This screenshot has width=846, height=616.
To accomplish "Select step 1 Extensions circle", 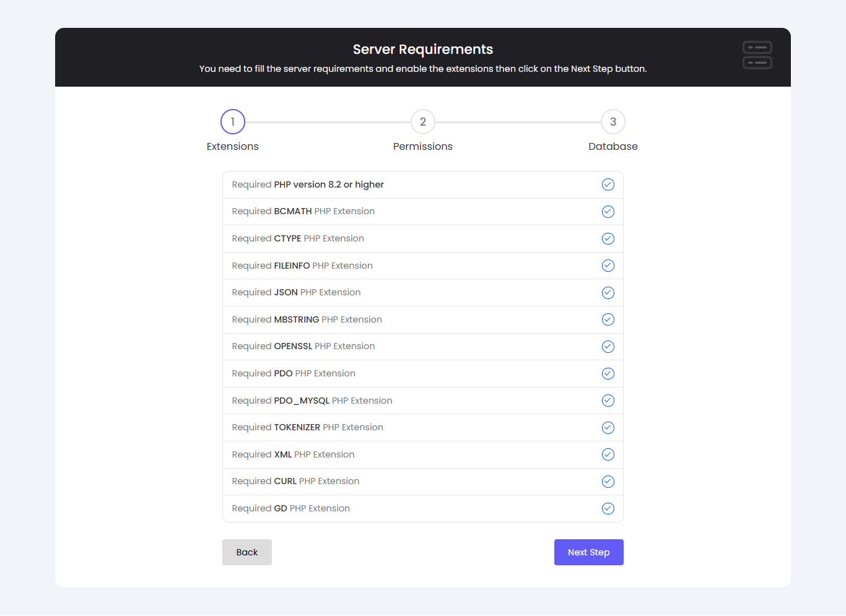I will pyautogui.click(x=233, y=122).
